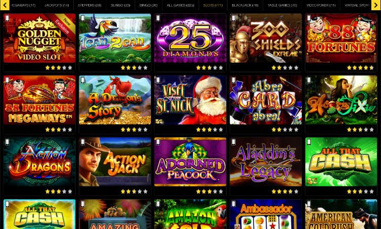Select the All Games tab
The height and width of the screenshot is (229, 381).
pyautogui.click(x=180, y=5)
